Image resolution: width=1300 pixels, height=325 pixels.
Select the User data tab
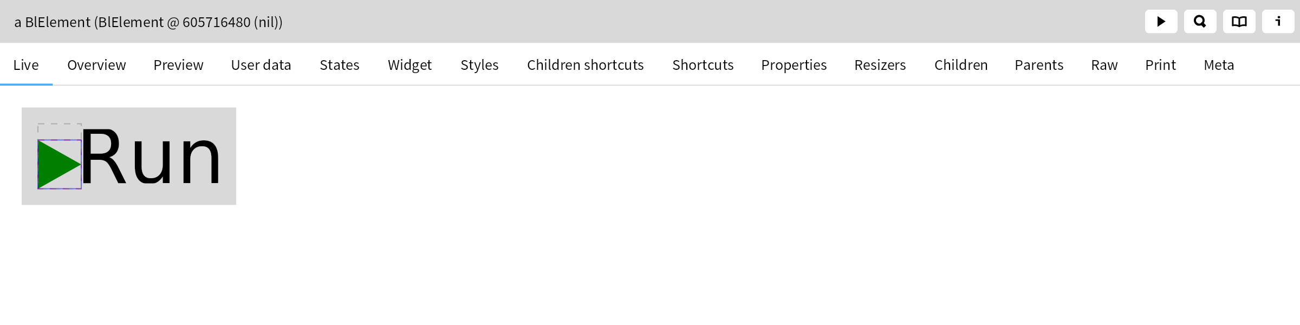(x=261, y=65)
